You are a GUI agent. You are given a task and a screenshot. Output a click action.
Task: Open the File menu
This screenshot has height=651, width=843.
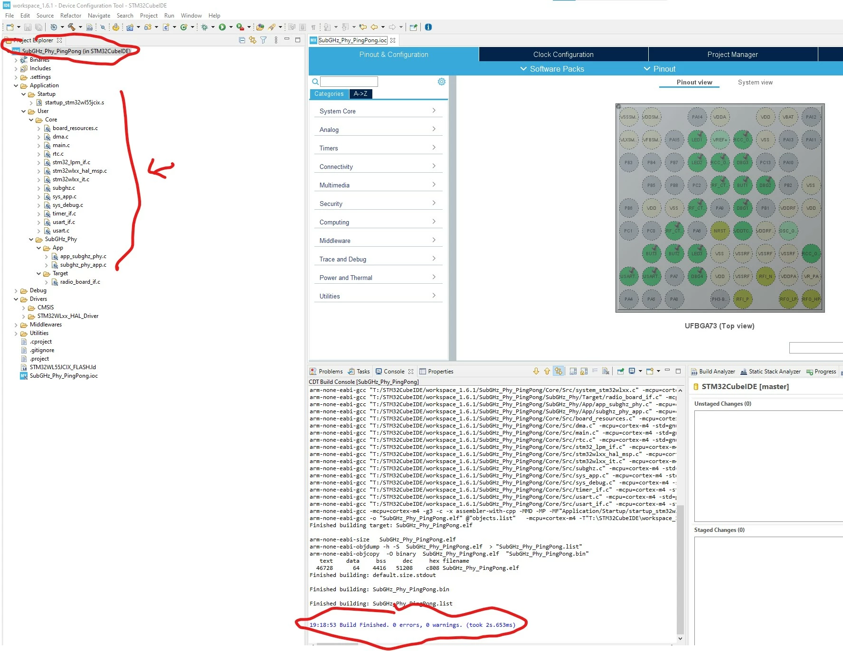(x=9, y=16)
